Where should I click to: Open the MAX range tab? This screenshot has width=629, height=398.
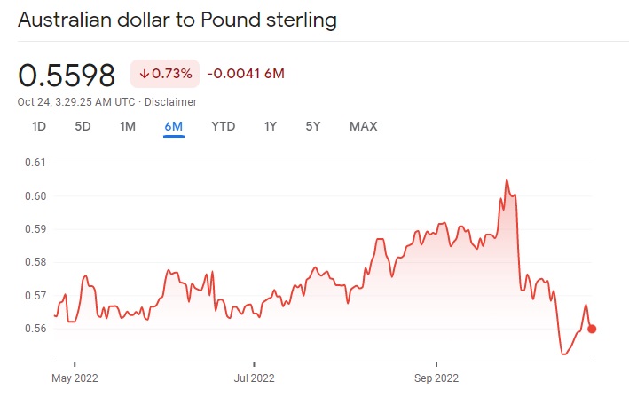[x=363, y=126]
